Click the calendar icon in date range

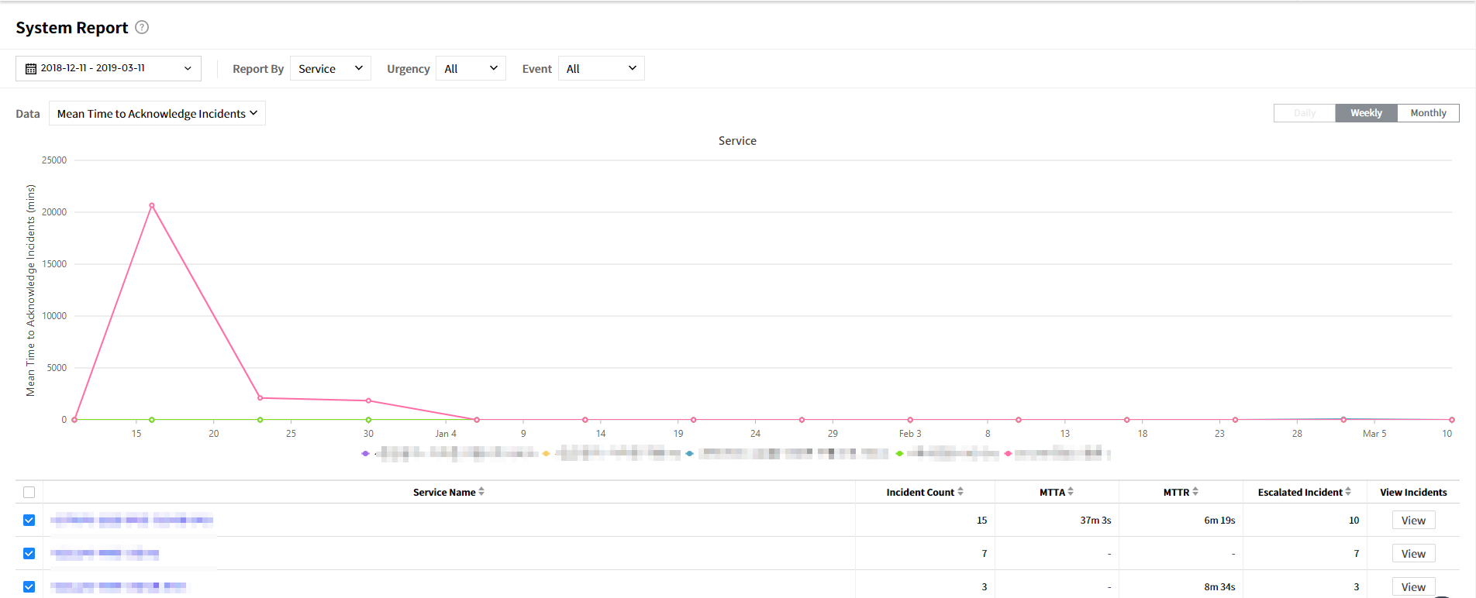[x=31, y=69]
